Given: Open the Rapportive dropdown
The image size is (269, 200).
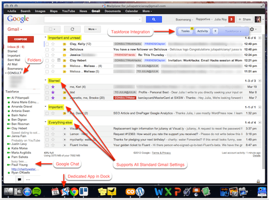Looking at the screenshot, I should [x=204, y=19].
